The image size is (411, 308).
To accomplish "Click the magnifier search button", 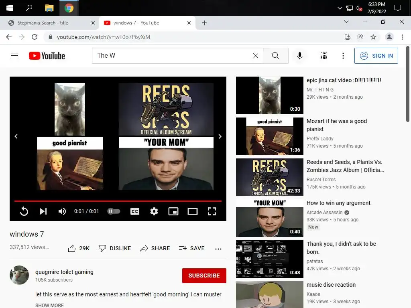I will point(275,55).
